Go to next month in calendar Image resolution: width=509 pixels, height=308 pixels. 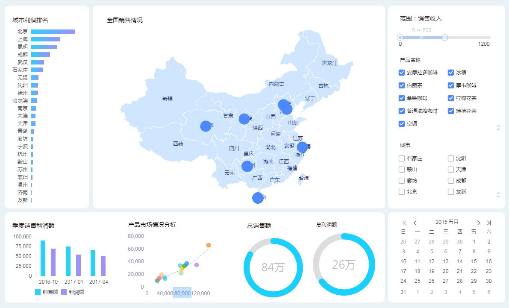tap(478, 223)
